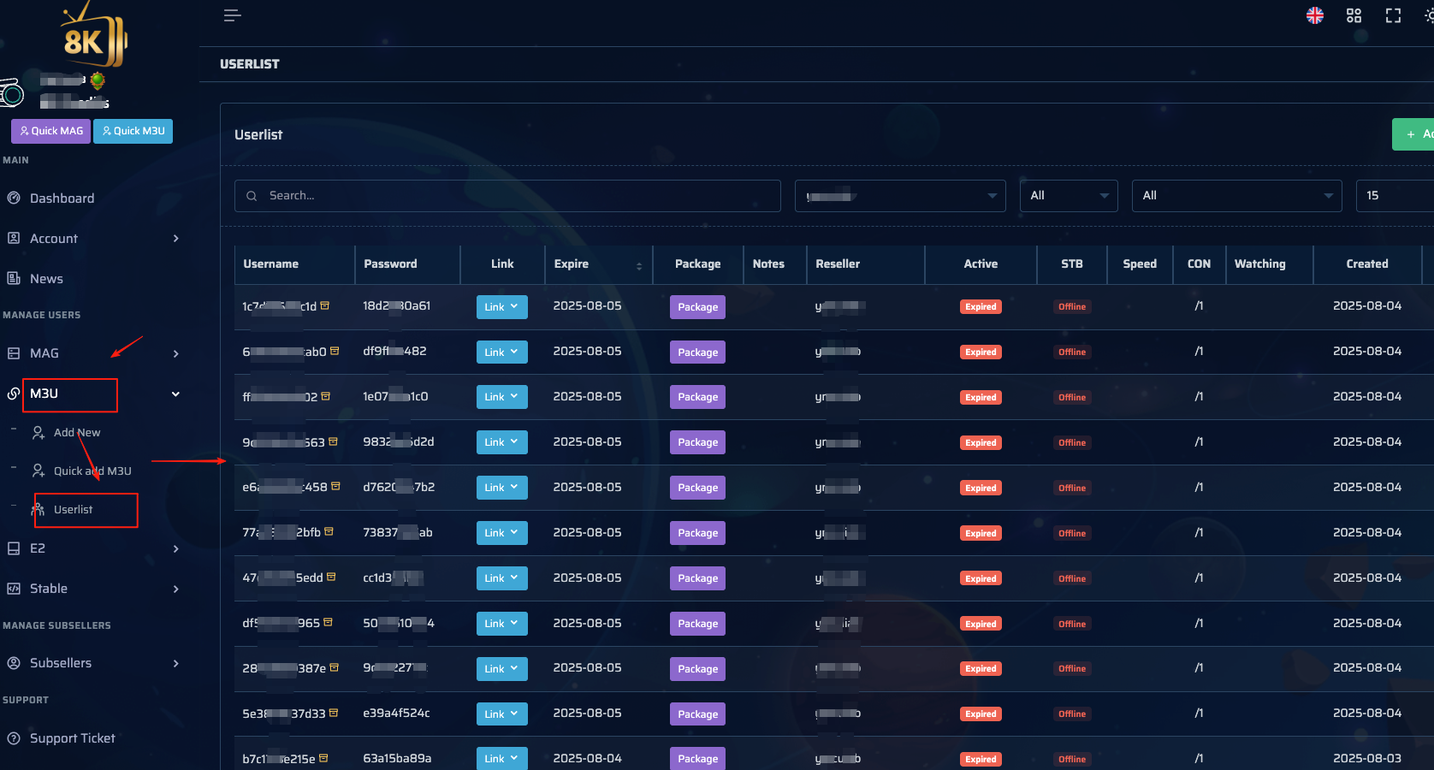Open the Dashboard menu item
The image size is (1434, 770).
coord(62,198)
